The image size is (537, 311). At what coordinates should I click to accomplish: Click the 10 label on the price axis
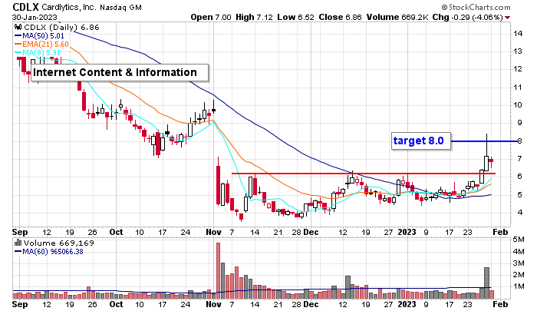click(x=518, y=105)
